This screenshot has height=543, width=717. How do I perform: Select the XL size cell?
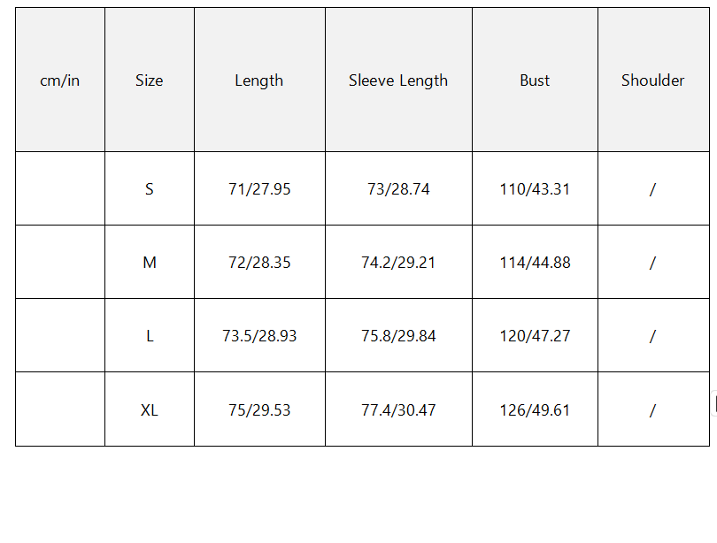click(150, 410)
